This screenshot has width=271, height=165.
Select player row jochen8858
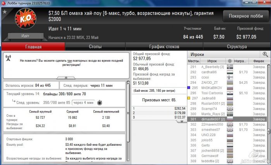pos(227,151)
